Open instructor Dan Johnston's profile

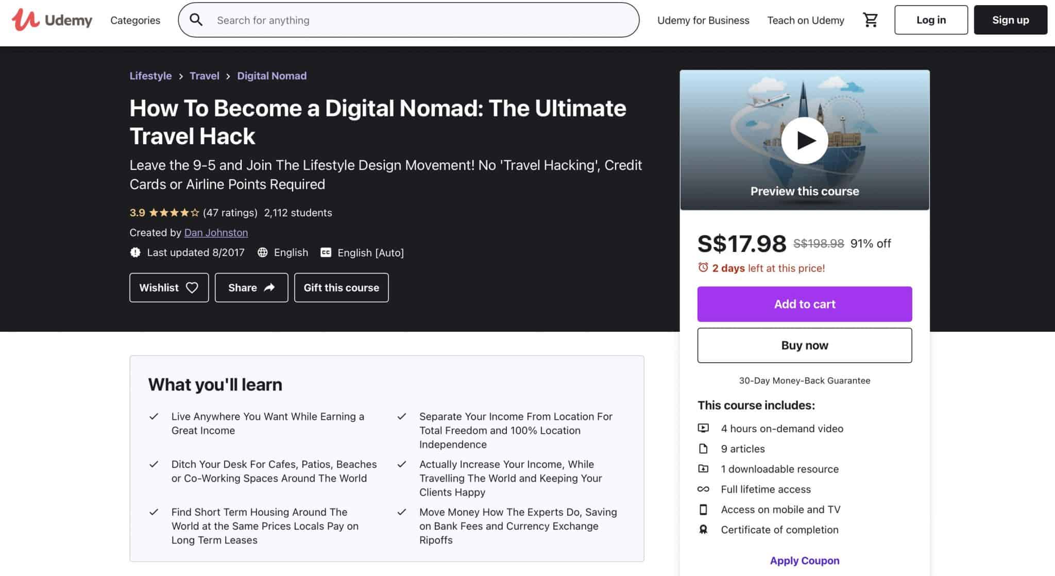(216, 233)
